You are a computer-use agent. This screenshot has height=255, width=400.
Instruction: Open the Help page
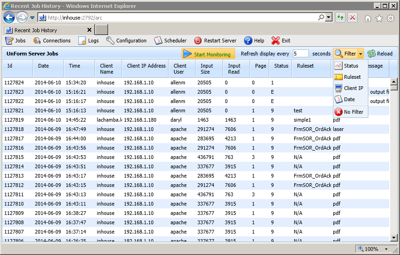coord(254,41)
